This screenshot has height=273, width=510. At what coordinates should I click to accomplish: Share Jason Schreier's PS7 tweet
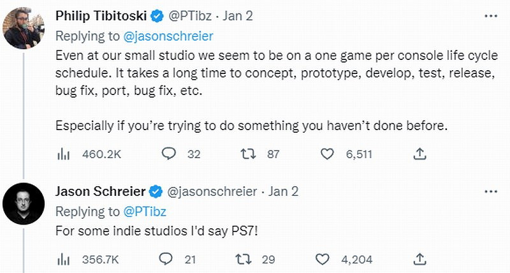420,258
